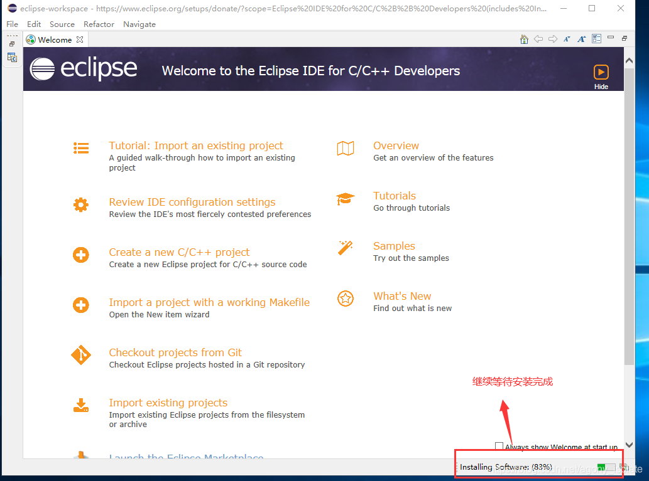
Task: Click the plus icon for new C/C++ project
Action: [80, 255]
